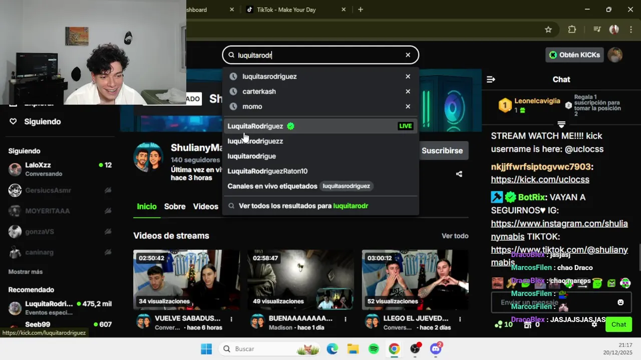The height and width of the screenshot is (360, 641).
Task: Open the 02:58:47 stream video thumbnail
Action: point(300,280)
